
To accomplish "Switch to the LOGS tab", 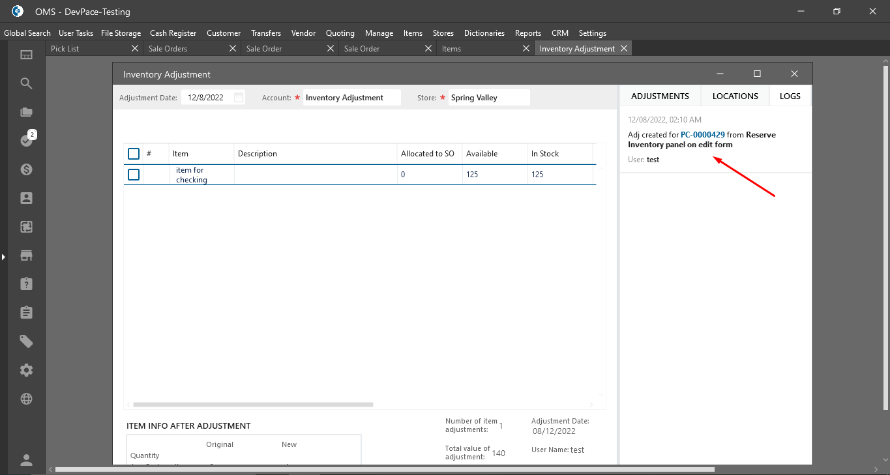I will click(x=790, y=96).
